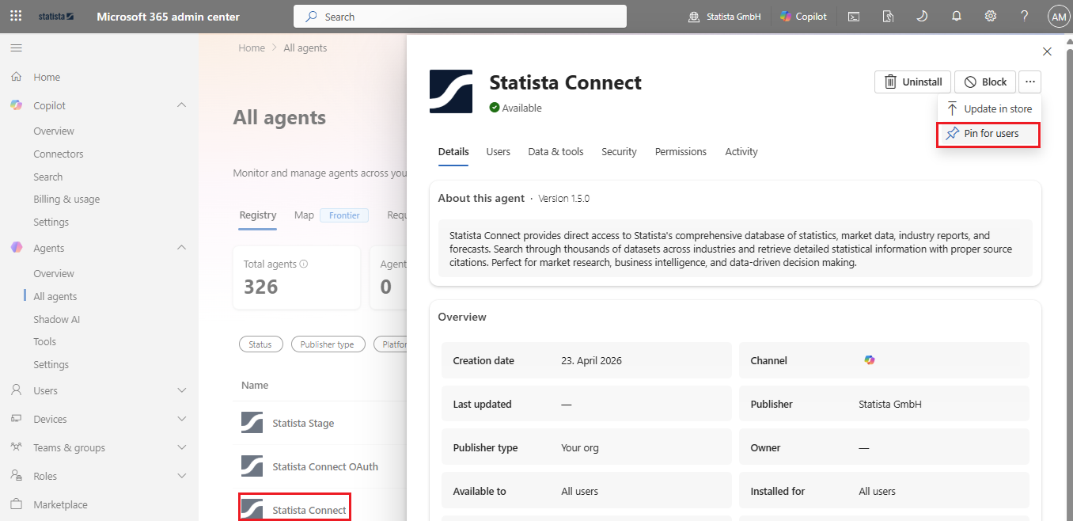Click the Publisher value Statista GmbH
This screenshot has width=1073, height=521.
point(890,404)
